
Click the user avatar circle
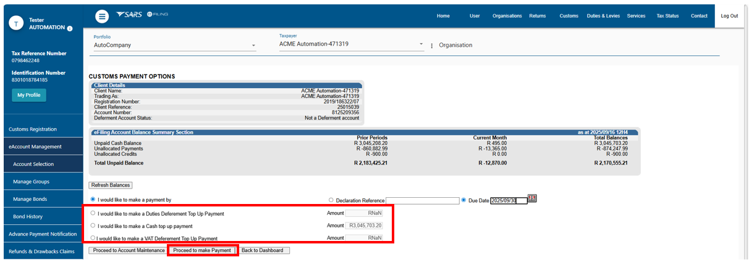pyautogui.click(x=16, y=23)
